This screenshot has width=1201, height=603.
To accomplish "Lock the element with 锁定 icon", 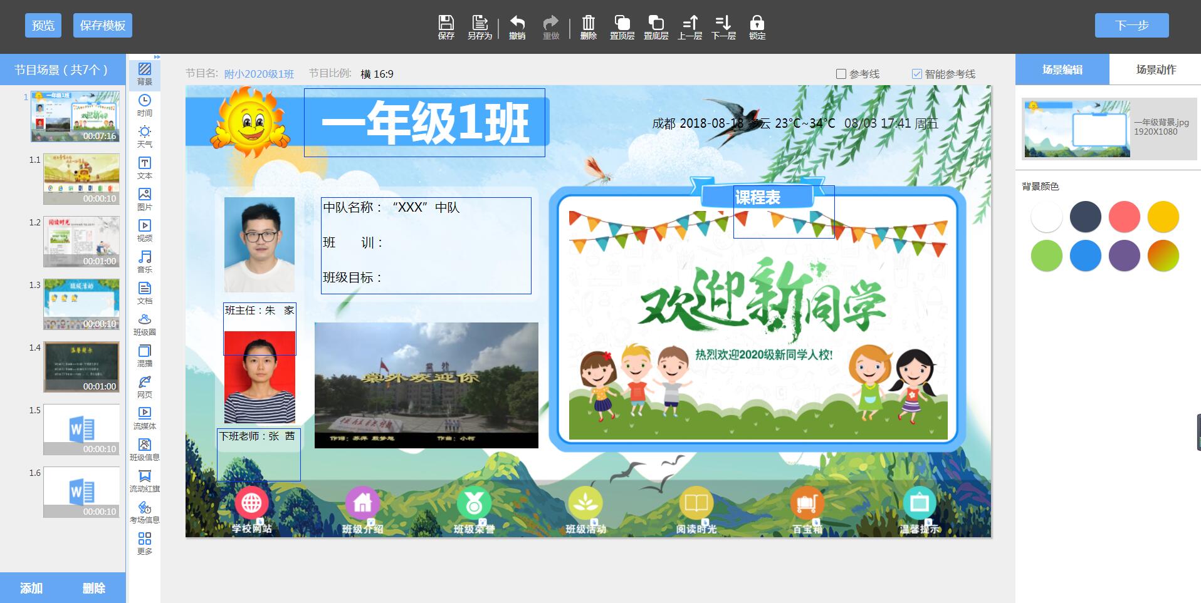I will click(757, 27).
